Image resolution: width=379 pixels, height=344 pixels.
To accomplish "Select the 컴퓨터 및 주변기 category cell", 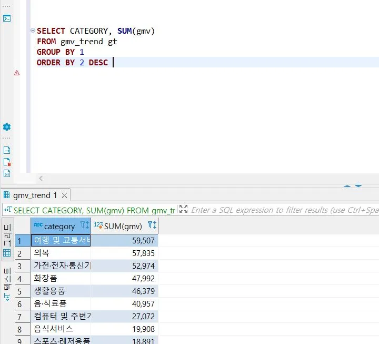I will coord(61,316).
